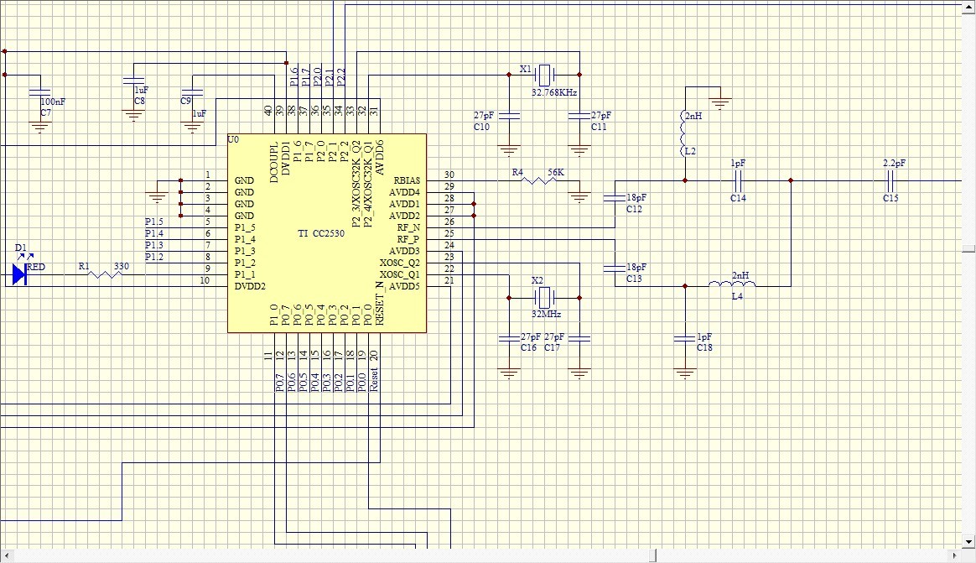Select the 'RF_P' pin name
Viewport: 976px width, 563px height.
(x=408, y=239)
